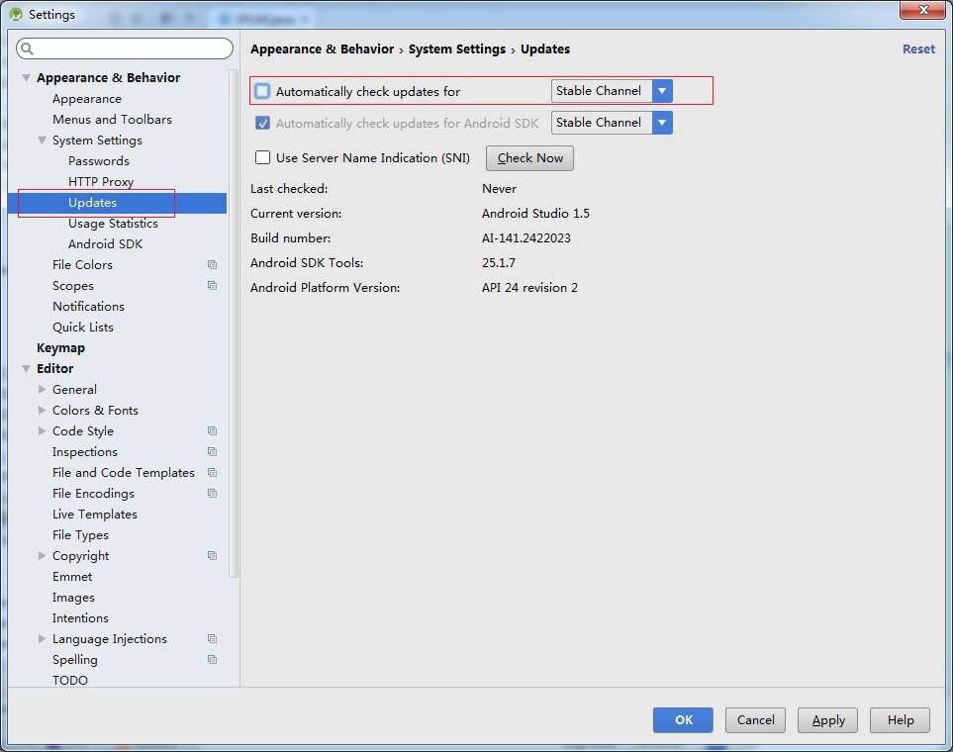Click the copy icon beside Inspections
The height and width of the screenshot is (752, 953).
point(212,451)
